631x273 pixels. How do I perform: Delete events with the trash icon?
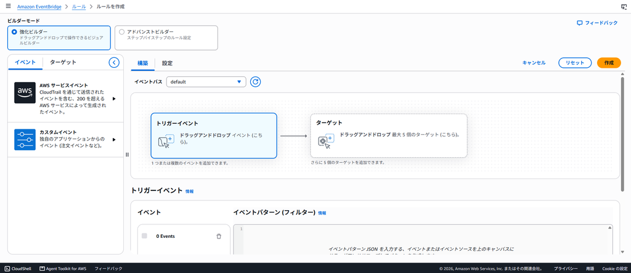pos(219,237)
